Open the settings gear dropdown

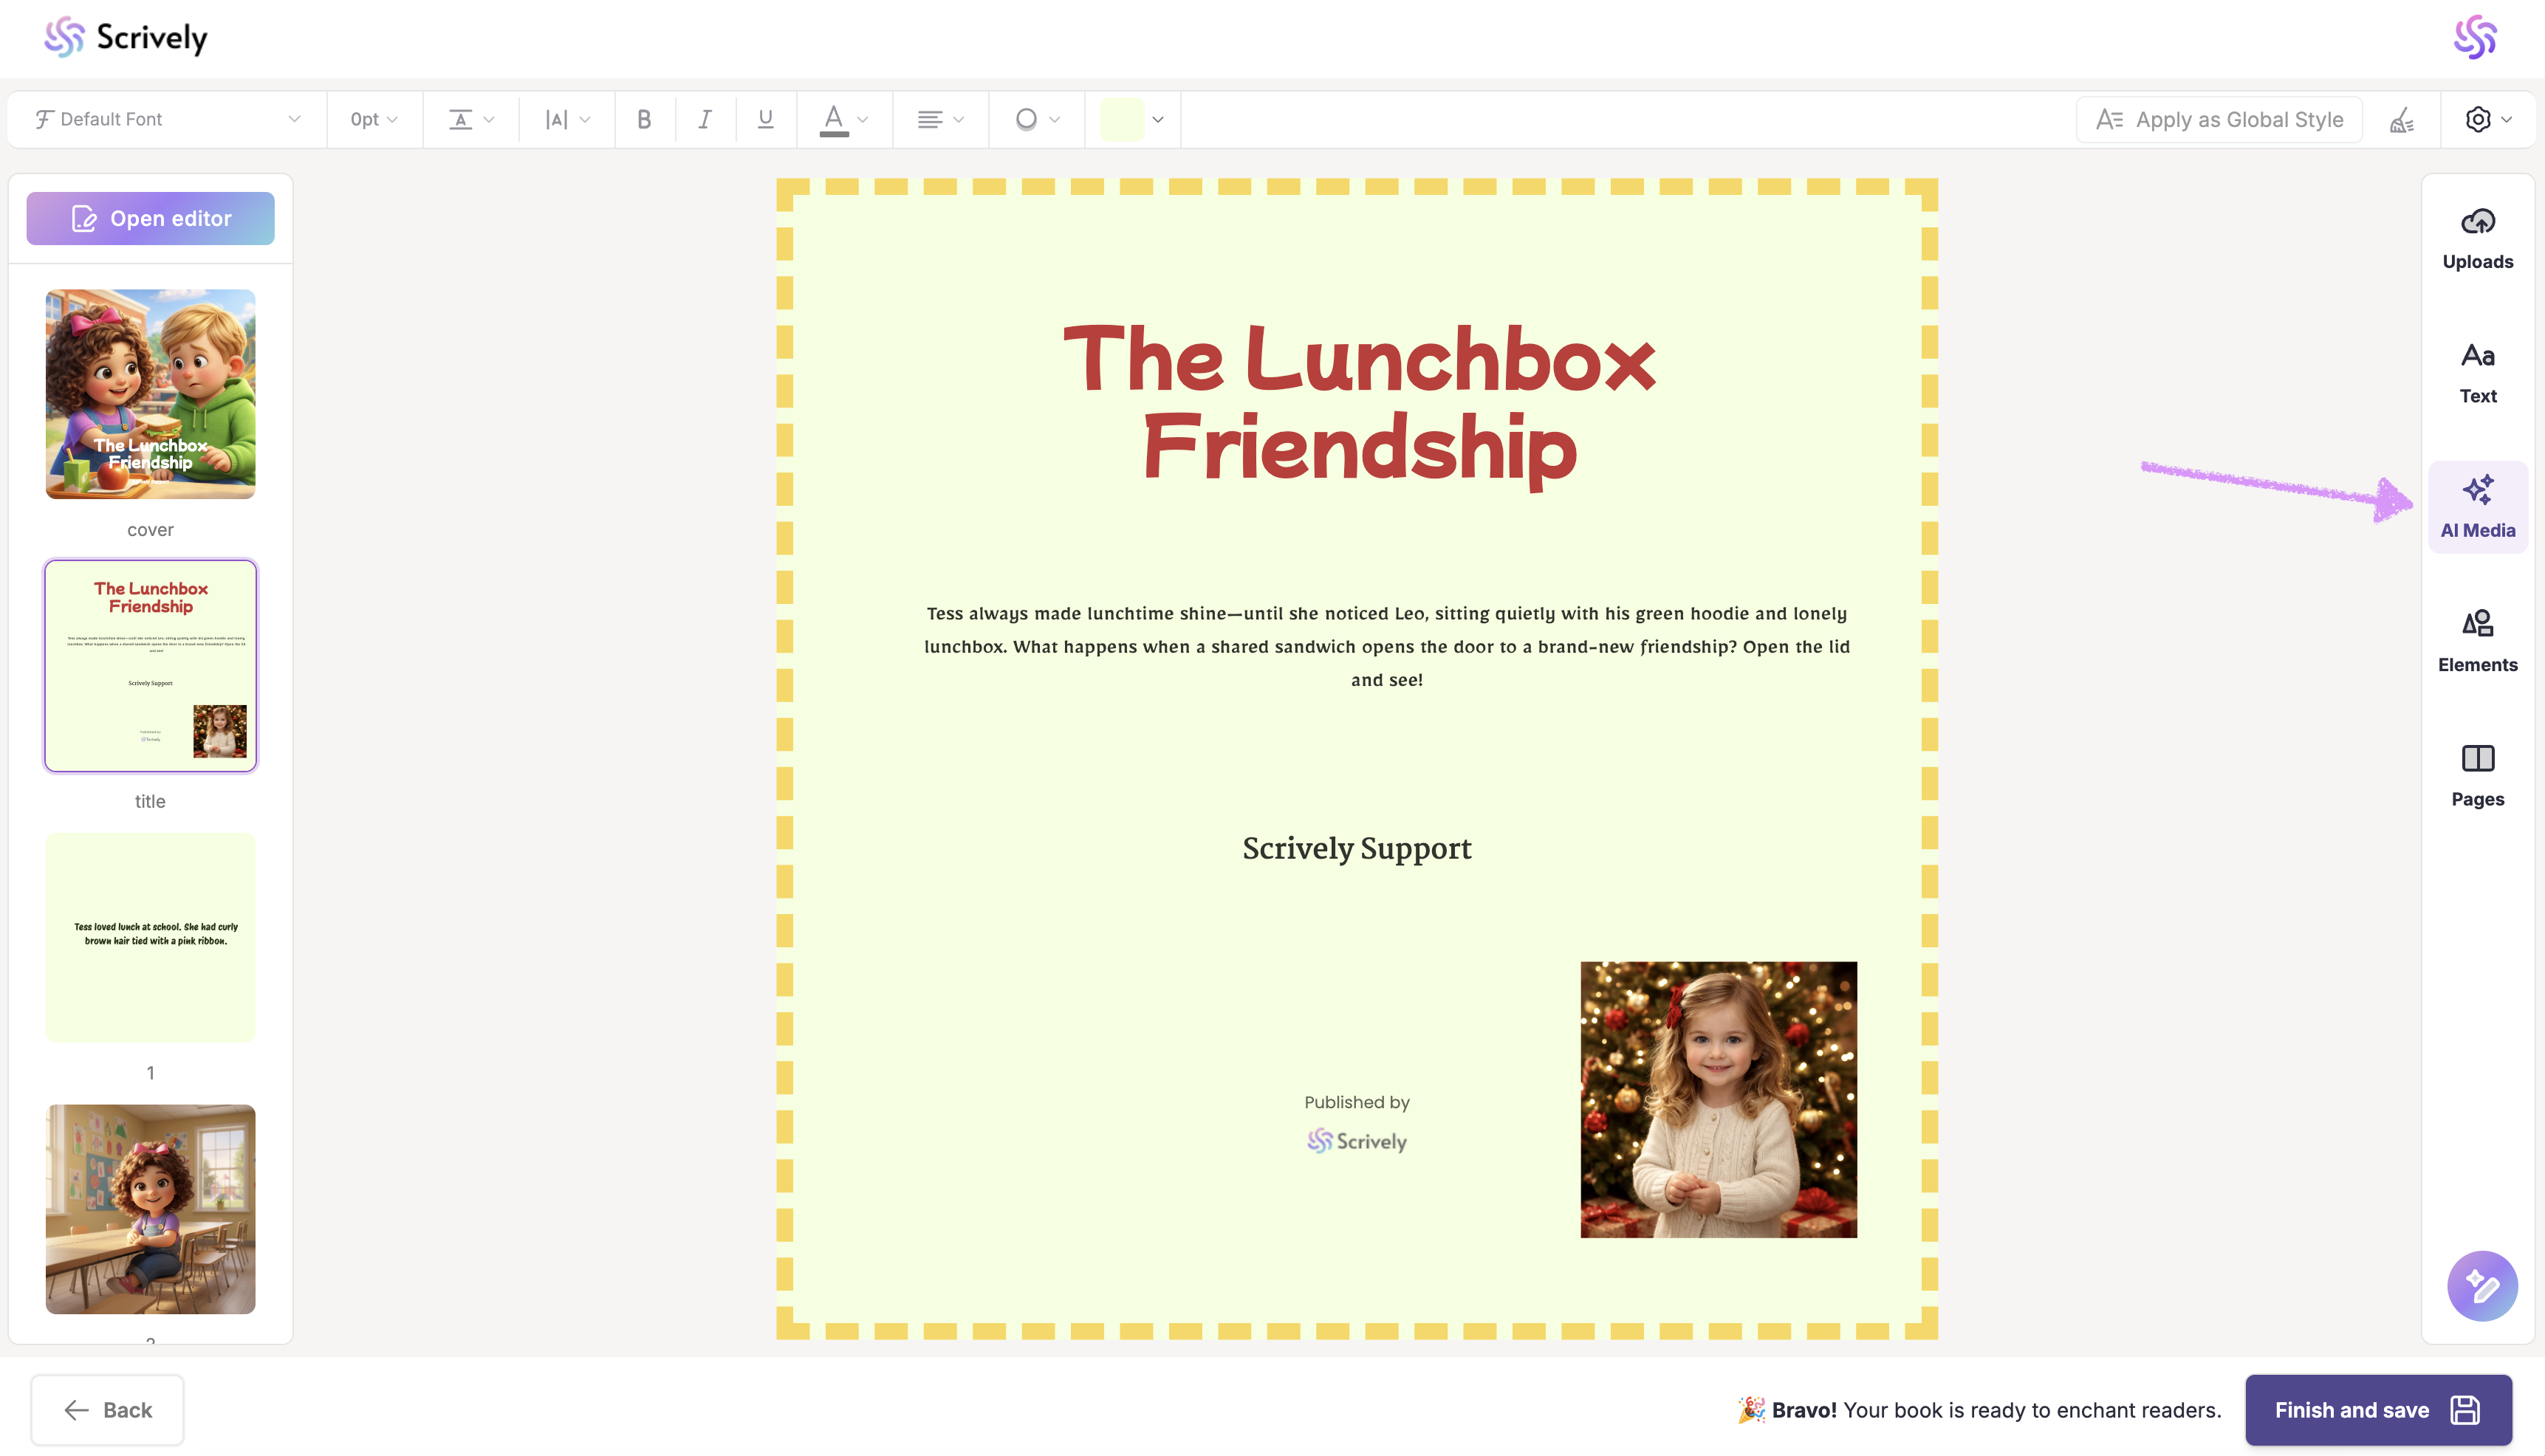point(2487,120)
